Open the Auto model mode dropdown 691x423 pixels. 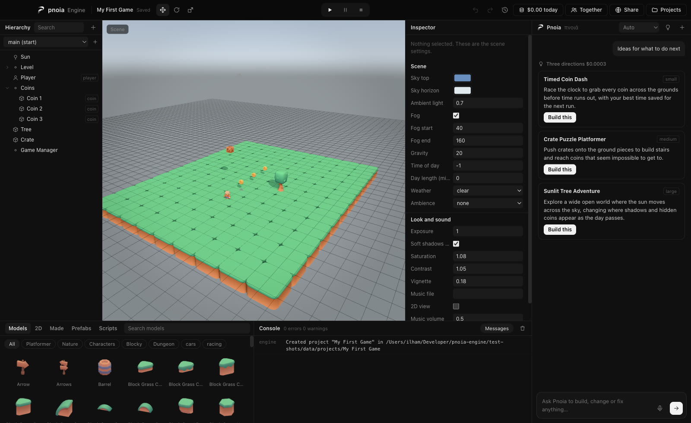[x=639, y=28]
